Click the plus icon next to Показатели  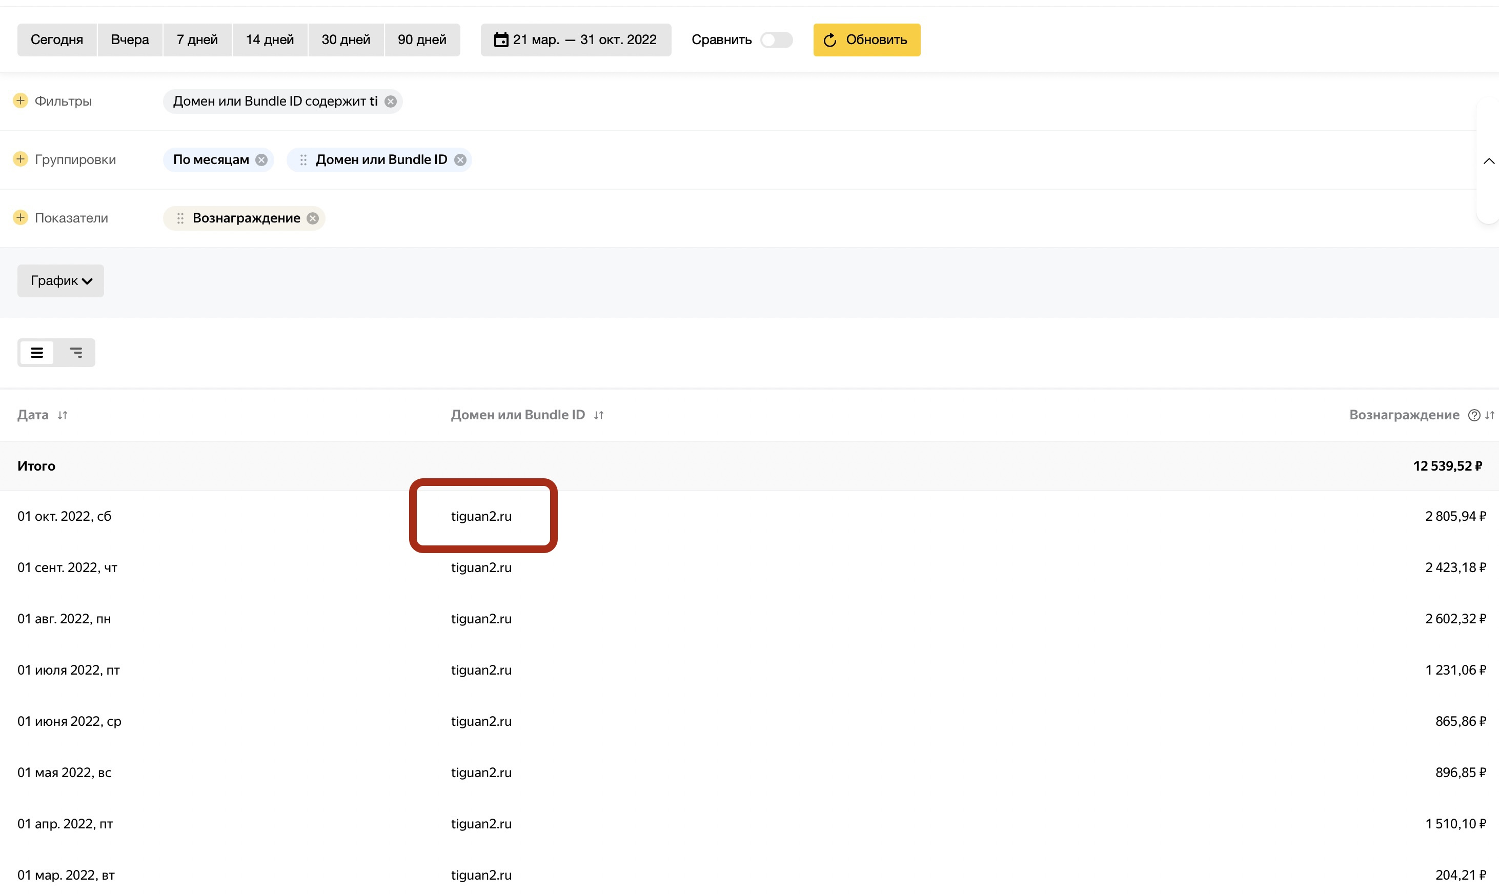coord(21,217)
